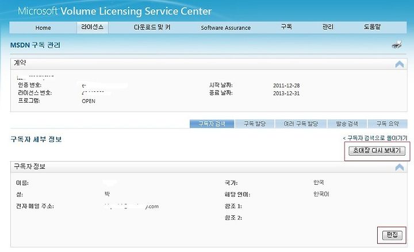Open the 구독 menu
The image size is (414, 252).
286,27
